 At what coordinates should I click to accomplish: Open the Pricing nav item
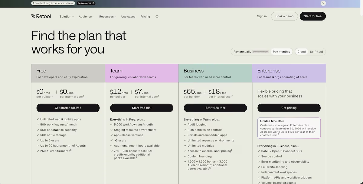tap(145, 17)
